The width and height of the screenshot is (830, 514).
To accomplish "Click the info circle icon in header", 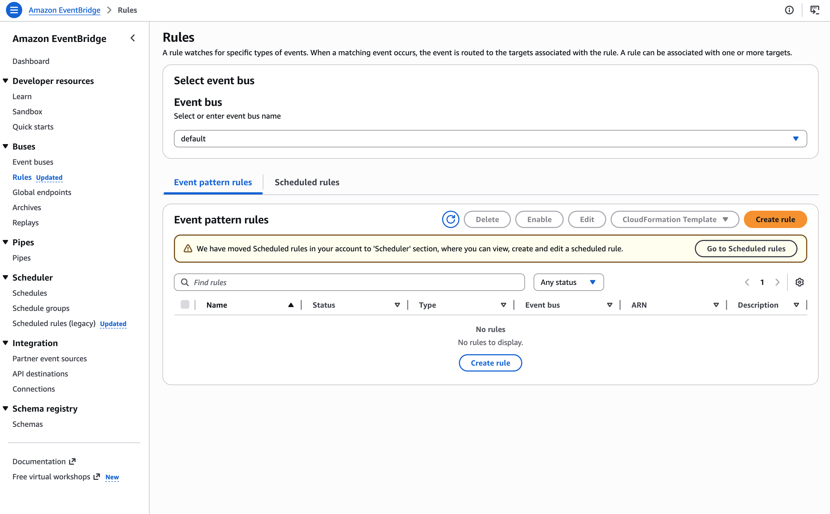I will (x=789, y=10).
